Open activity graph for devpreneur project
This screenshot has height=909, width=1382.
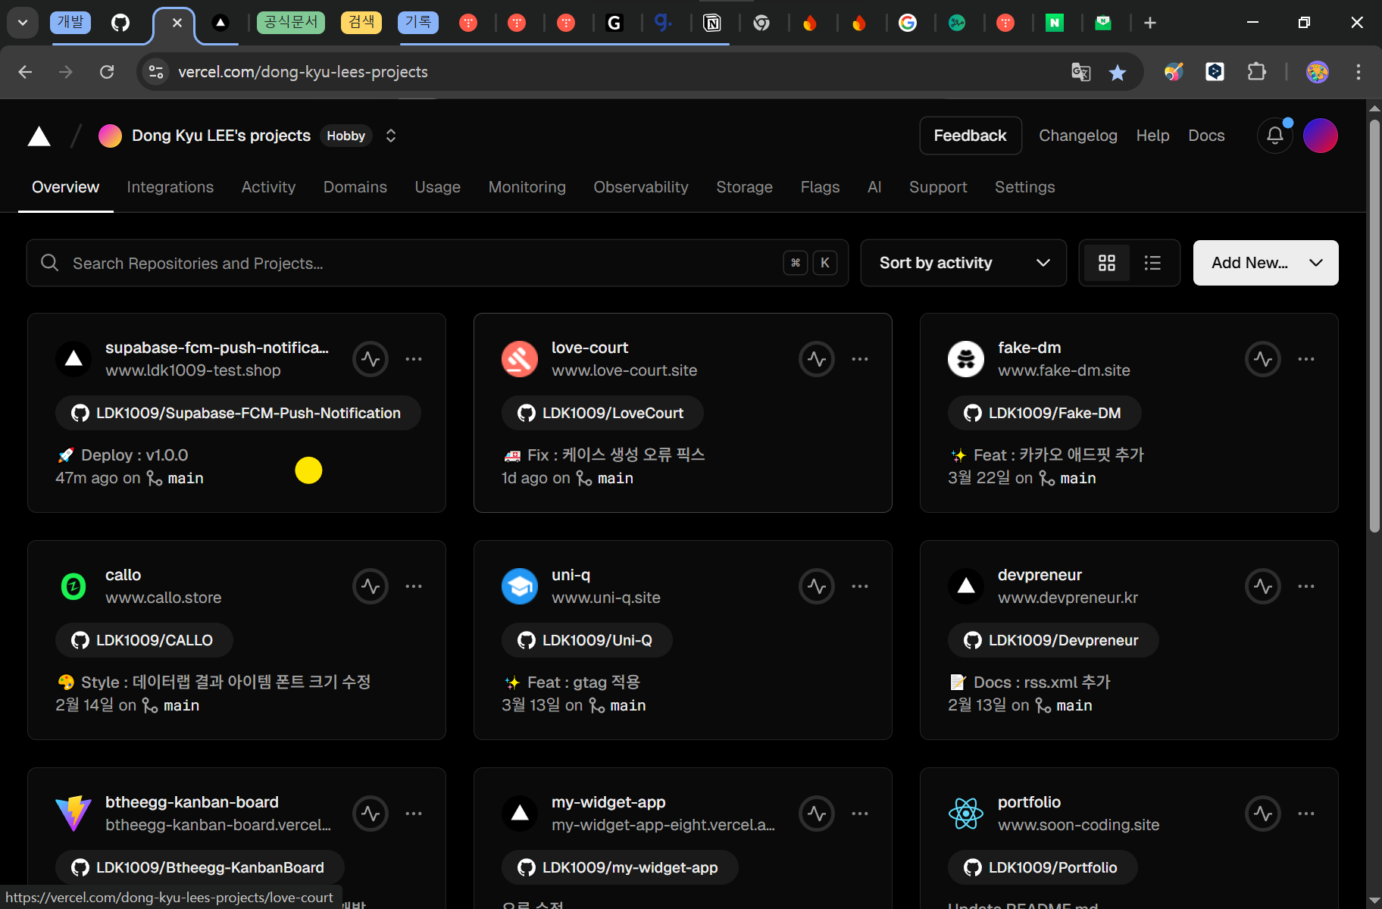[x=1263, y=586]
